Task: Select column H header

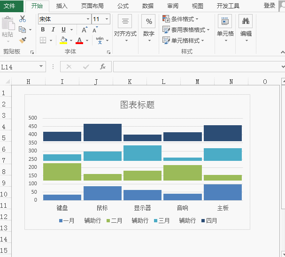Action: (x=28, y=82)
